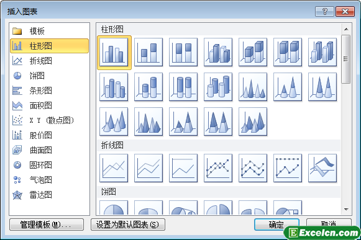Pick 100% stacked line with markers
Viewport: 361px width, 240px height.
click(288, 168)
